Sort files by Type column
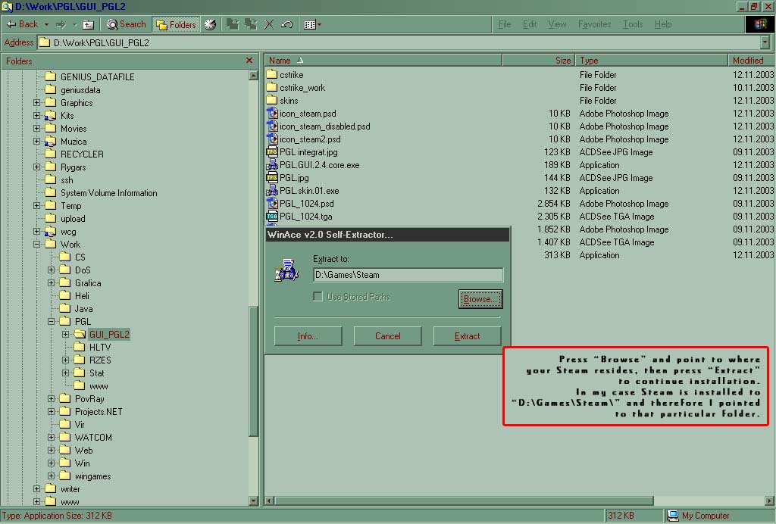776x524 pixels. (651, 61)
